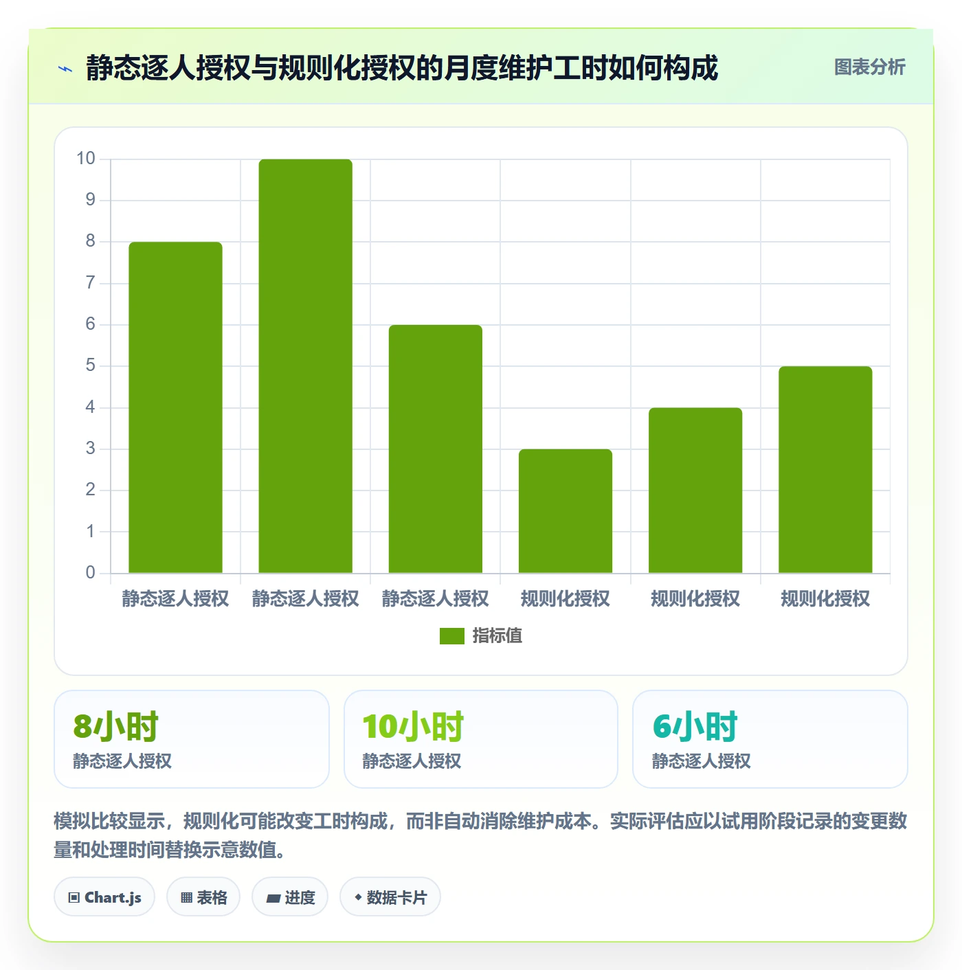Click the description paragraph starting with 模拟比较显示
962x970 pixels.
(x=480, y=835)
